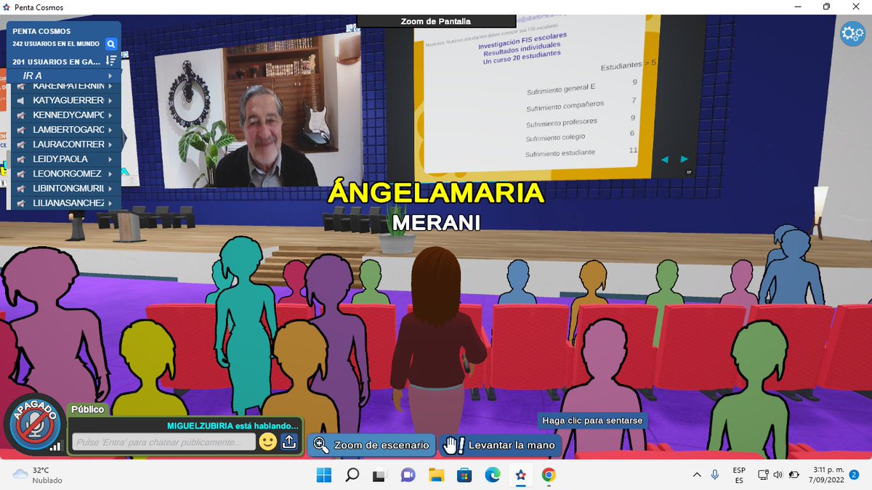Expand options for LEONORGOMEZ user
The image size is (872, 490).
pos(110,173)
